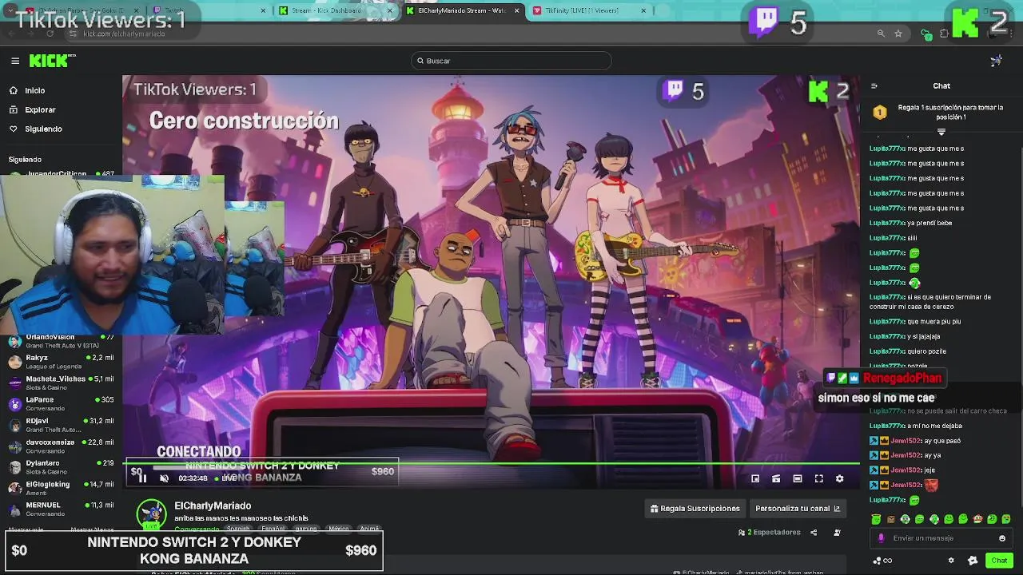Open LaParce channel in sidebar
The image size is (1023, 575).
[60, 403]
